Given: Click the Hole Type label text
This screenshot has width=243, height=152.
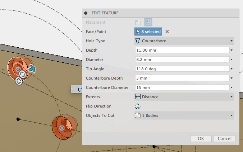Looking at the screenshot, I should 95,41.
